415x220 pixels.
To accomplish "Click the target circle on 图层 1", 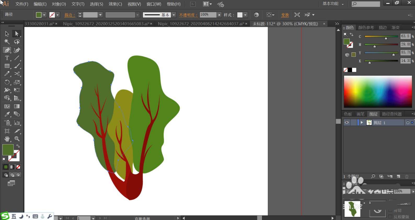I will (x=407, y=122).
